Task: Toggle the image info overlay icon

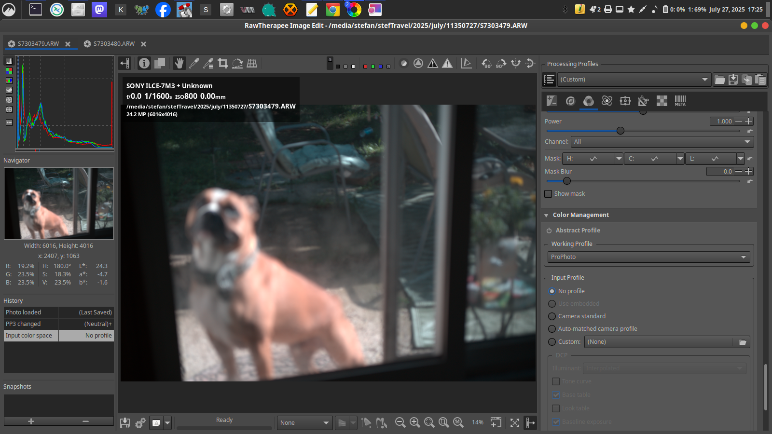Action: click(x=144, y=63)
